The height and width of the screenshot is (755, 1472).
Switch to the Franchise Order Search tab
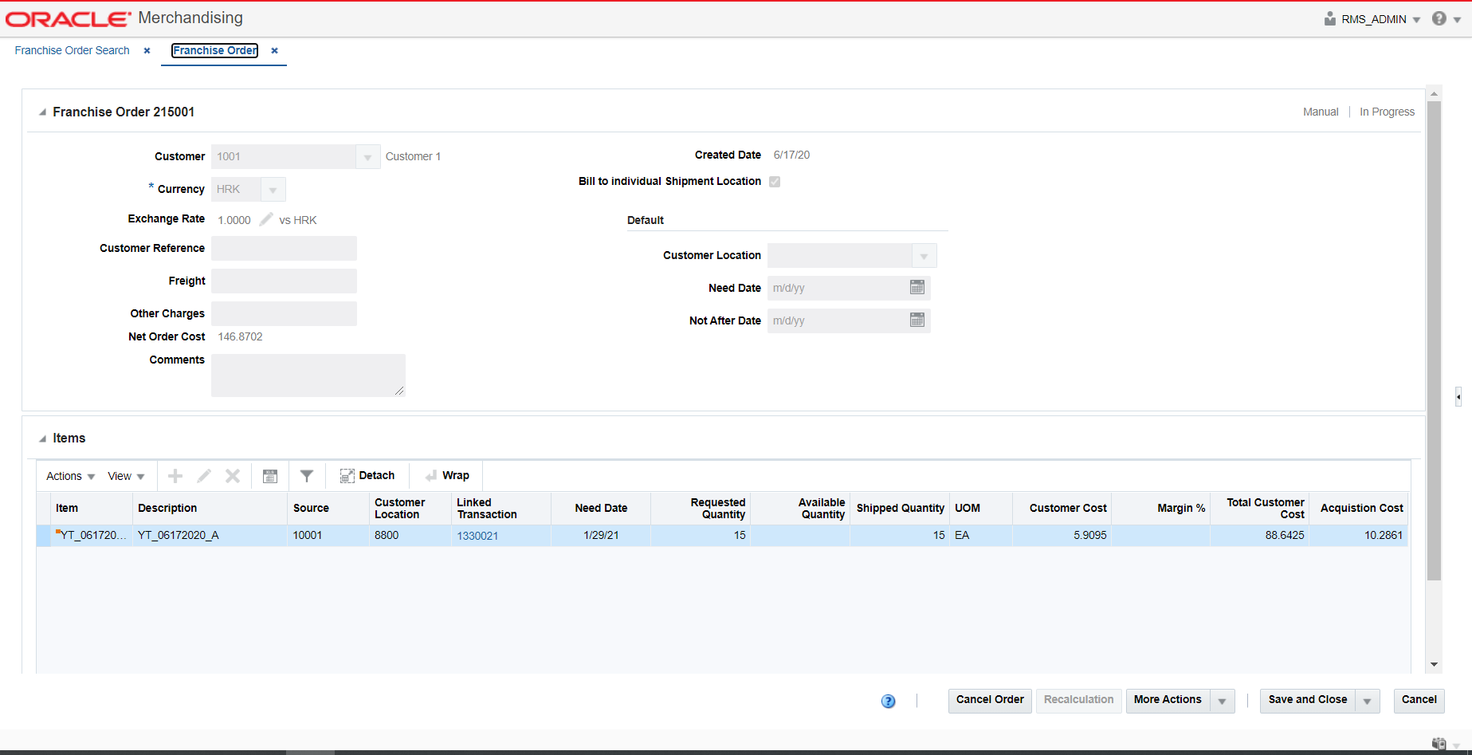coord(72,50)
